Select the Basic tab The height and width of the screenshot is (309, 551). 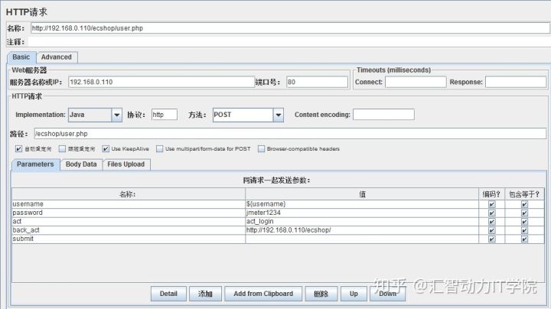click(x=21, y=57)
